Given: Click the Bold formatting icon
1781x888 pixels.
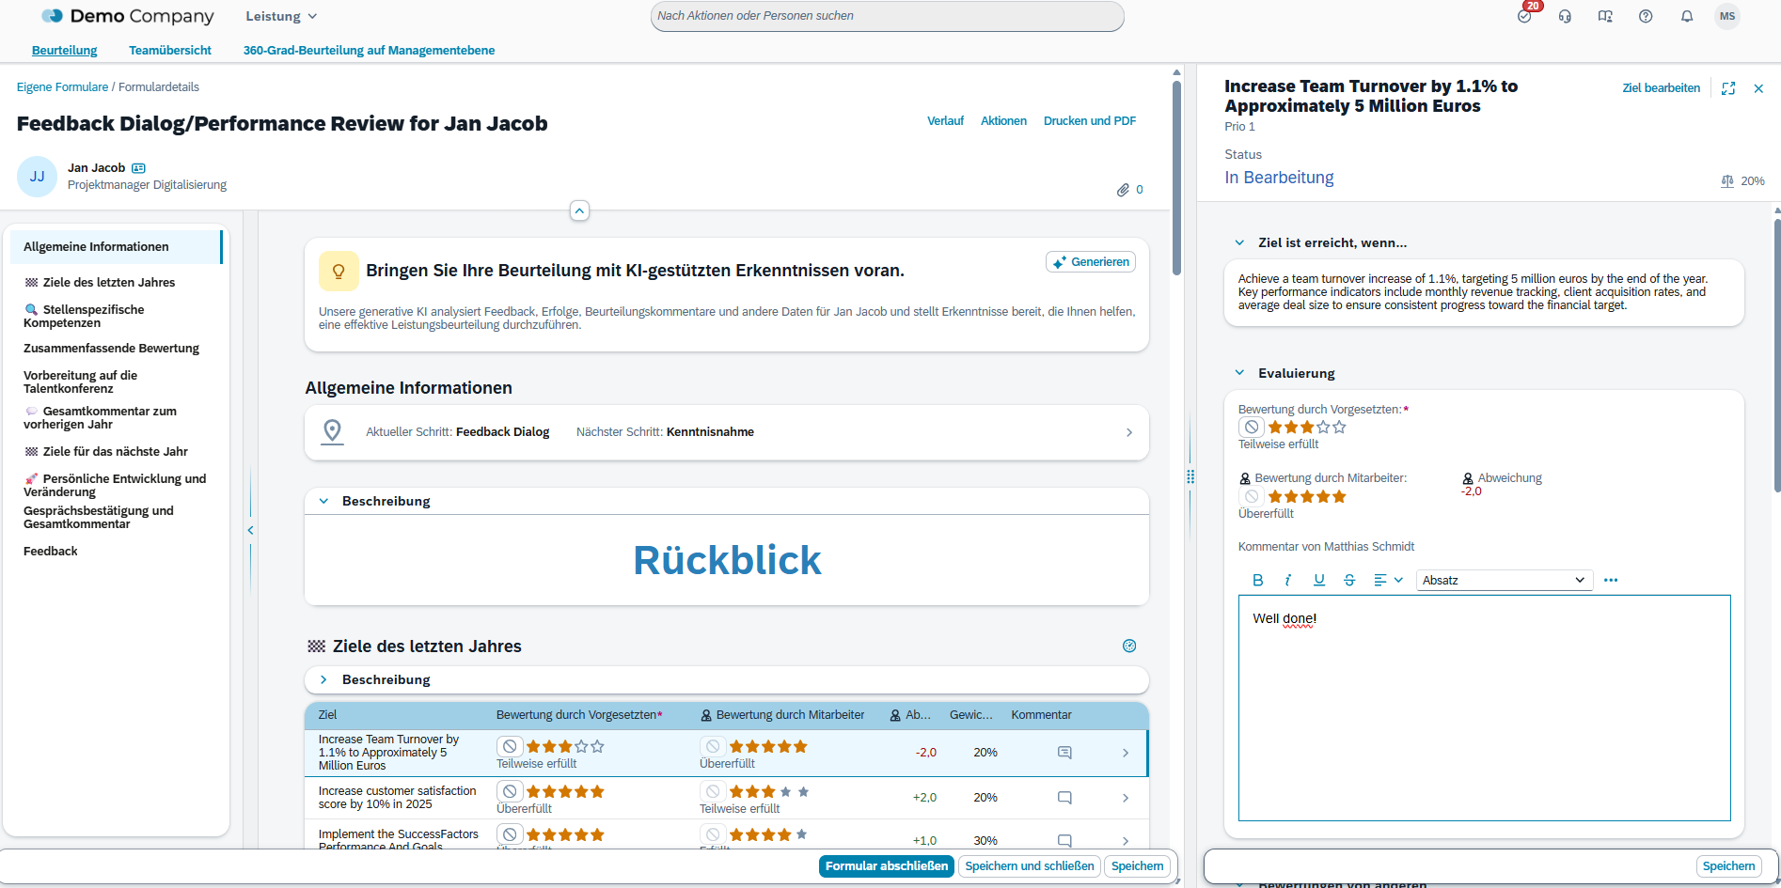Looking at the screenshot, I should pos(1257,581).
